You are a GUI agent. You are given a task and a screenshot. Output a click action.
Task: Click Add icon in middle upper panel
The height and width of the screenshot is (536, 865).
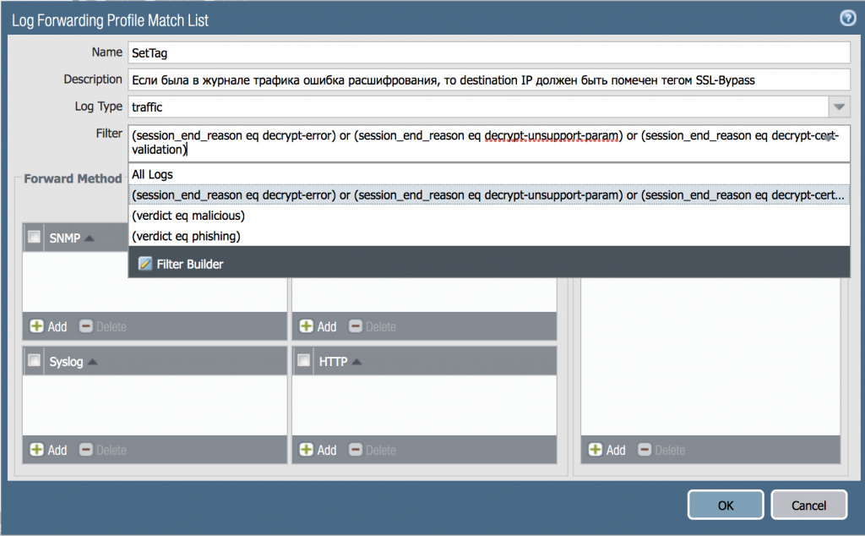click(306, 326)
